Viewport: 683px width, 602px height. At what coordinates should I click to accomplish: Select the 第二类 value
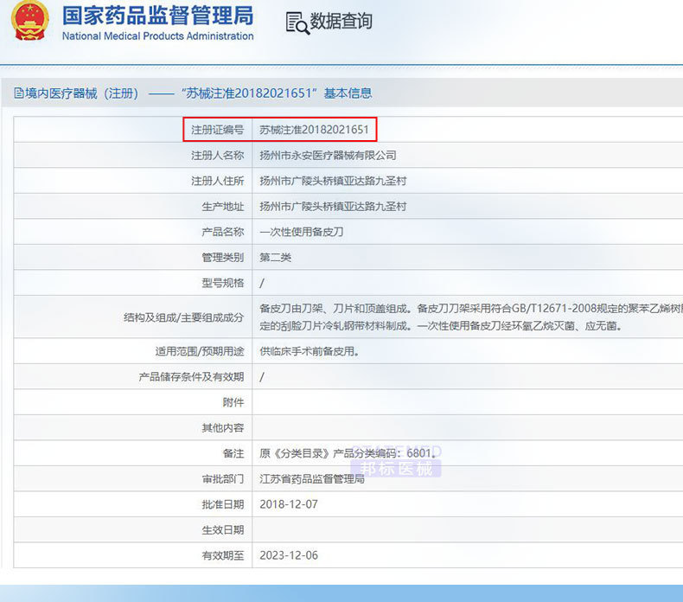[x=275, y=258]
